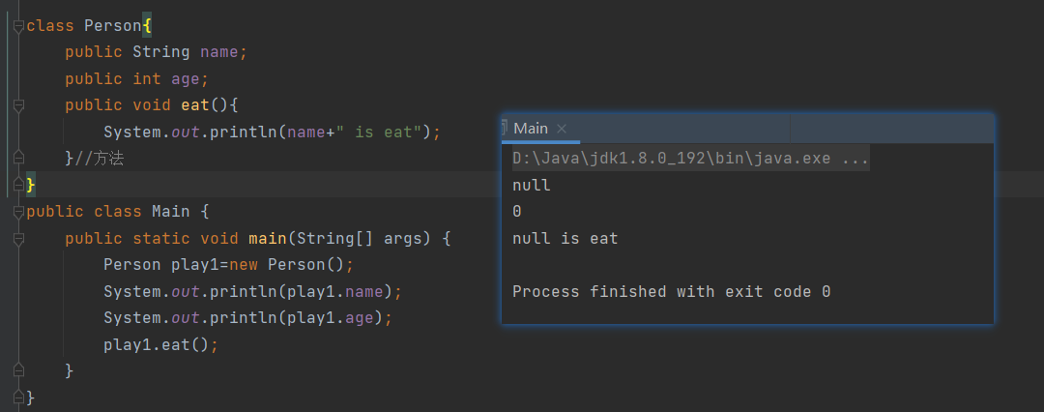Click 'int' keyword in age declaration
This screenshot has width=1044, height=412.
coord(147,78)
